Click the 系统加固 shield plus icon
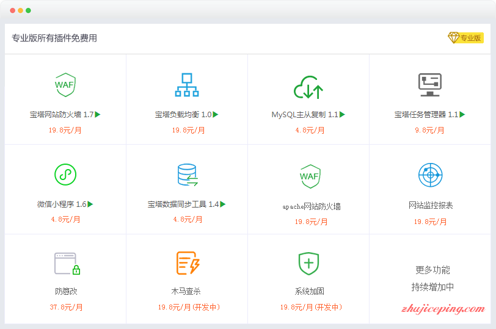Image resolution: width=496 pixels, height=329 pixels. (308, 264)
